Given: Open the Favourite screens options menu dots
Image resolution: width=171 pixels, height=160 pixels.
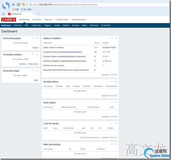Looking at the screenshot, I should coord(33,54).
